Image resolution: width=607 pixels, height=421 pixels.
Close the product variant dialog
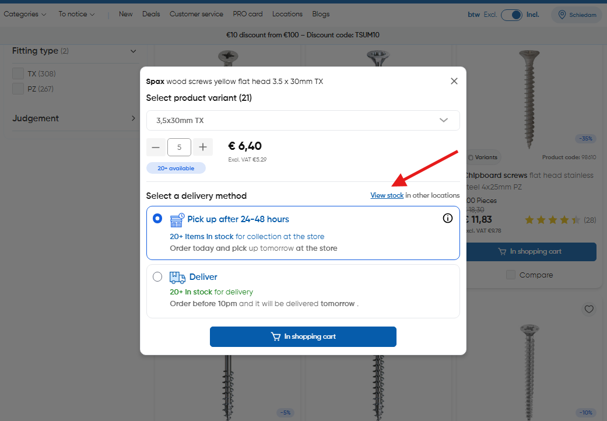[454, 81]
